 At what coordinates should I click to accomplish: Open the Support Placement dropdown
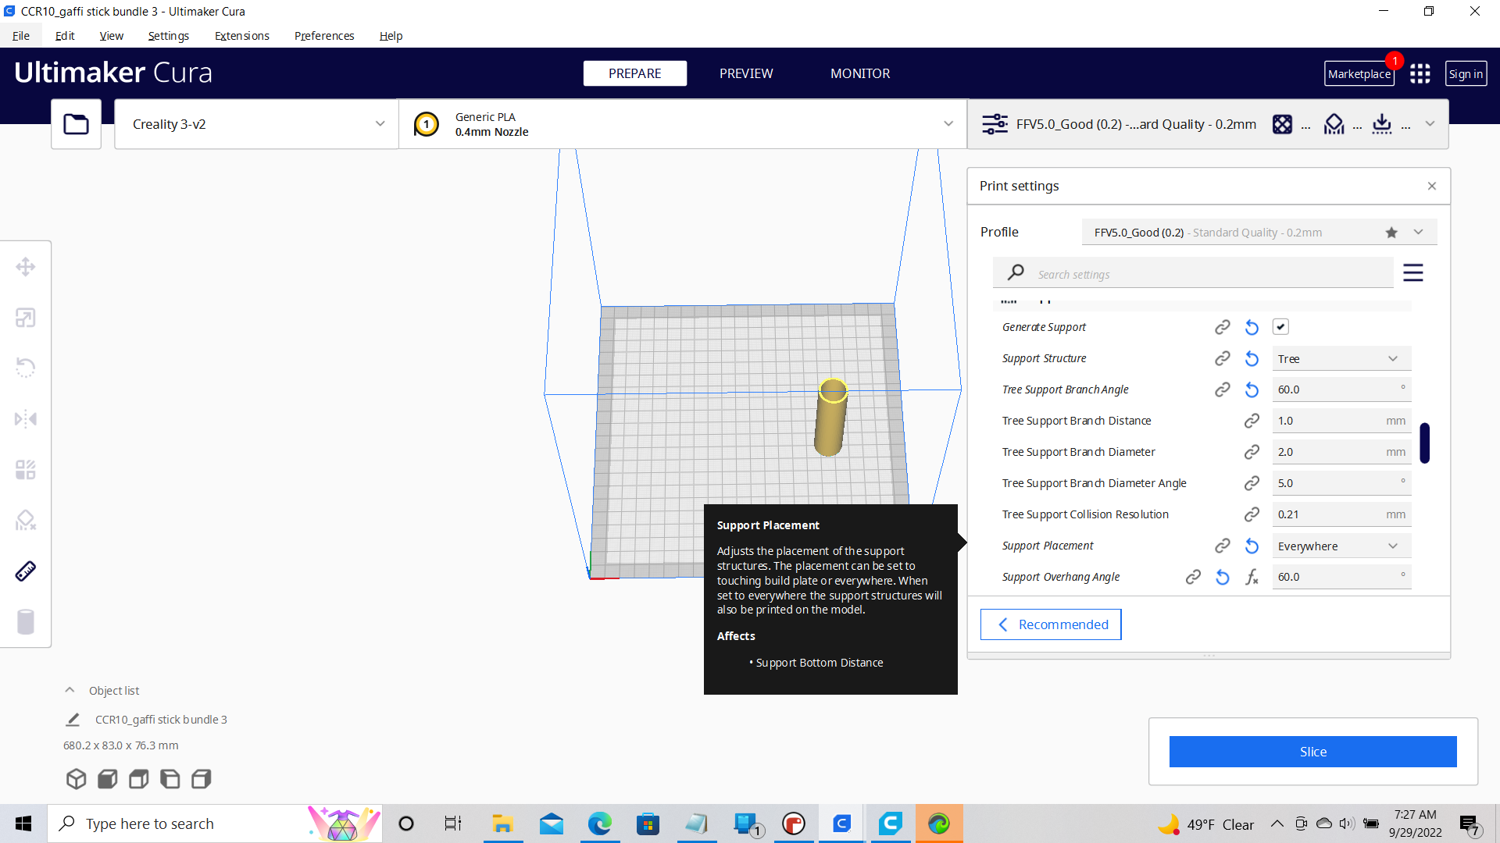(1341, 546)
